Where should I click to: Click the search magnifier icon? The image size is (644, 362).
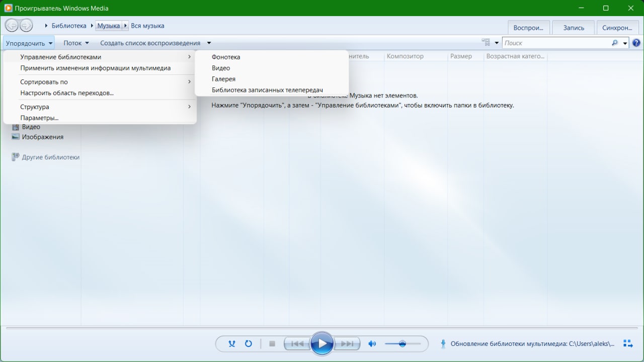point(615,43)
